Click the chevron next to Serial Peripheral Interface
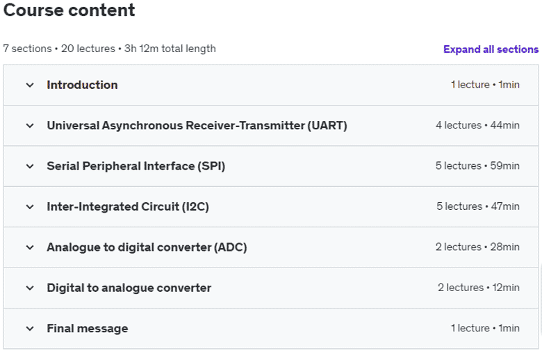 [x=30, y=166]
